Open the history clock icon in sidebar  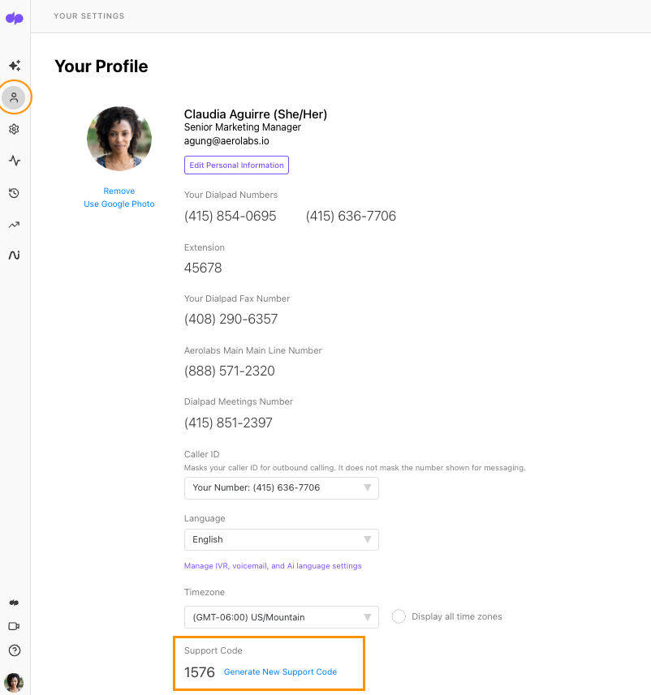pos(14,193)
